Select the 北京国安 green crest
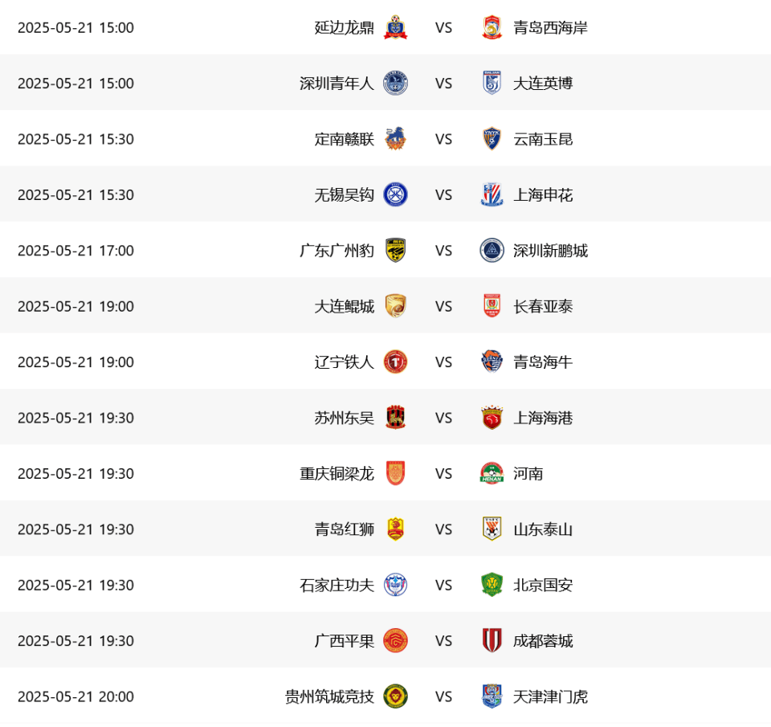This screenshot has width=771, height=727. click(492, 585)
